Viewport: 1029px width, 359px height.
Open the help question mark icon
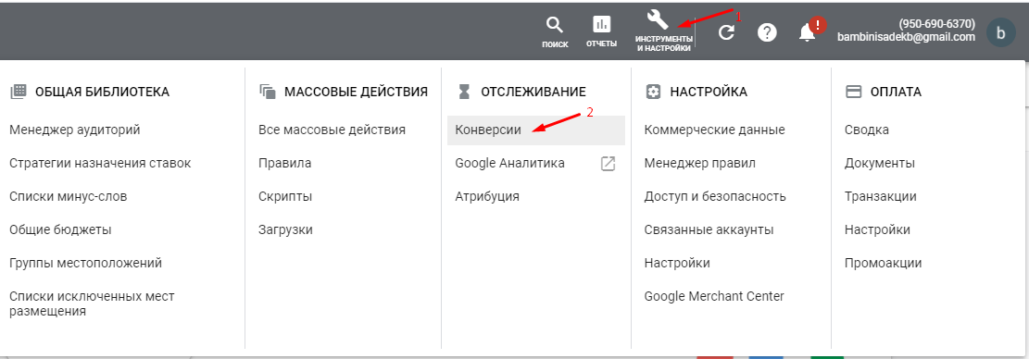(767, 32)
